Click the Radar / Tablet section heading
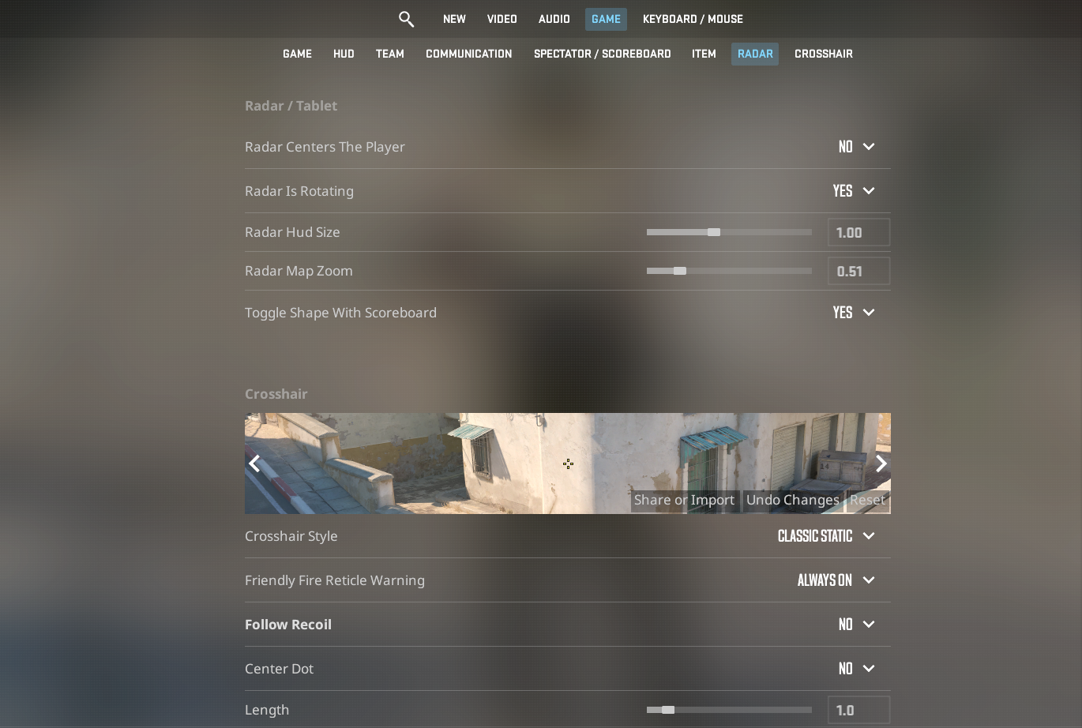 click(291, 106)
